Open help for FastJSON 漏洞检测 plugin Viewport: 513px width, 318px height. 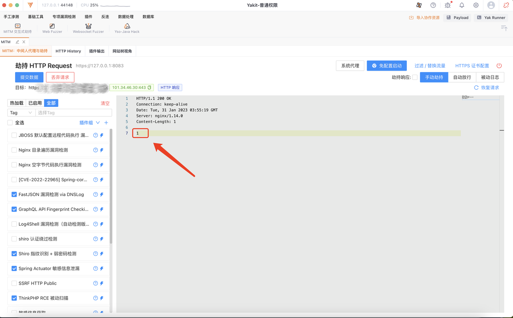tap(95, 194)
